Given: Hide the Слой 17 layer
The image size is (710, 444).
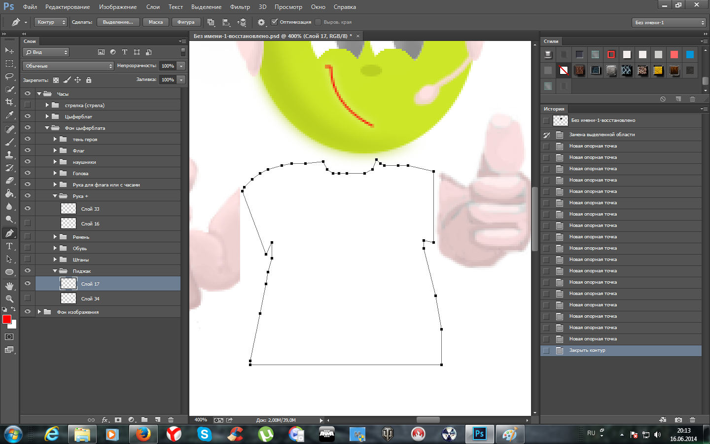Looking at the screenshot, I should click(28, 283).
